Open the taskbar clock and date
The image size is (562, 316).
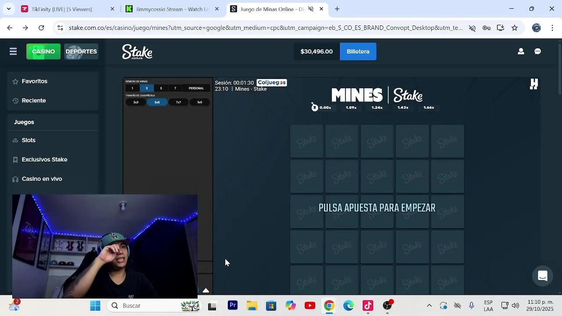[x=540, y=305]
